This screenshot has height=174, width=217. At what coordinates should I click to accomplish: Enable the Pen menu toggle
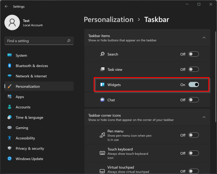coord(194,135)
